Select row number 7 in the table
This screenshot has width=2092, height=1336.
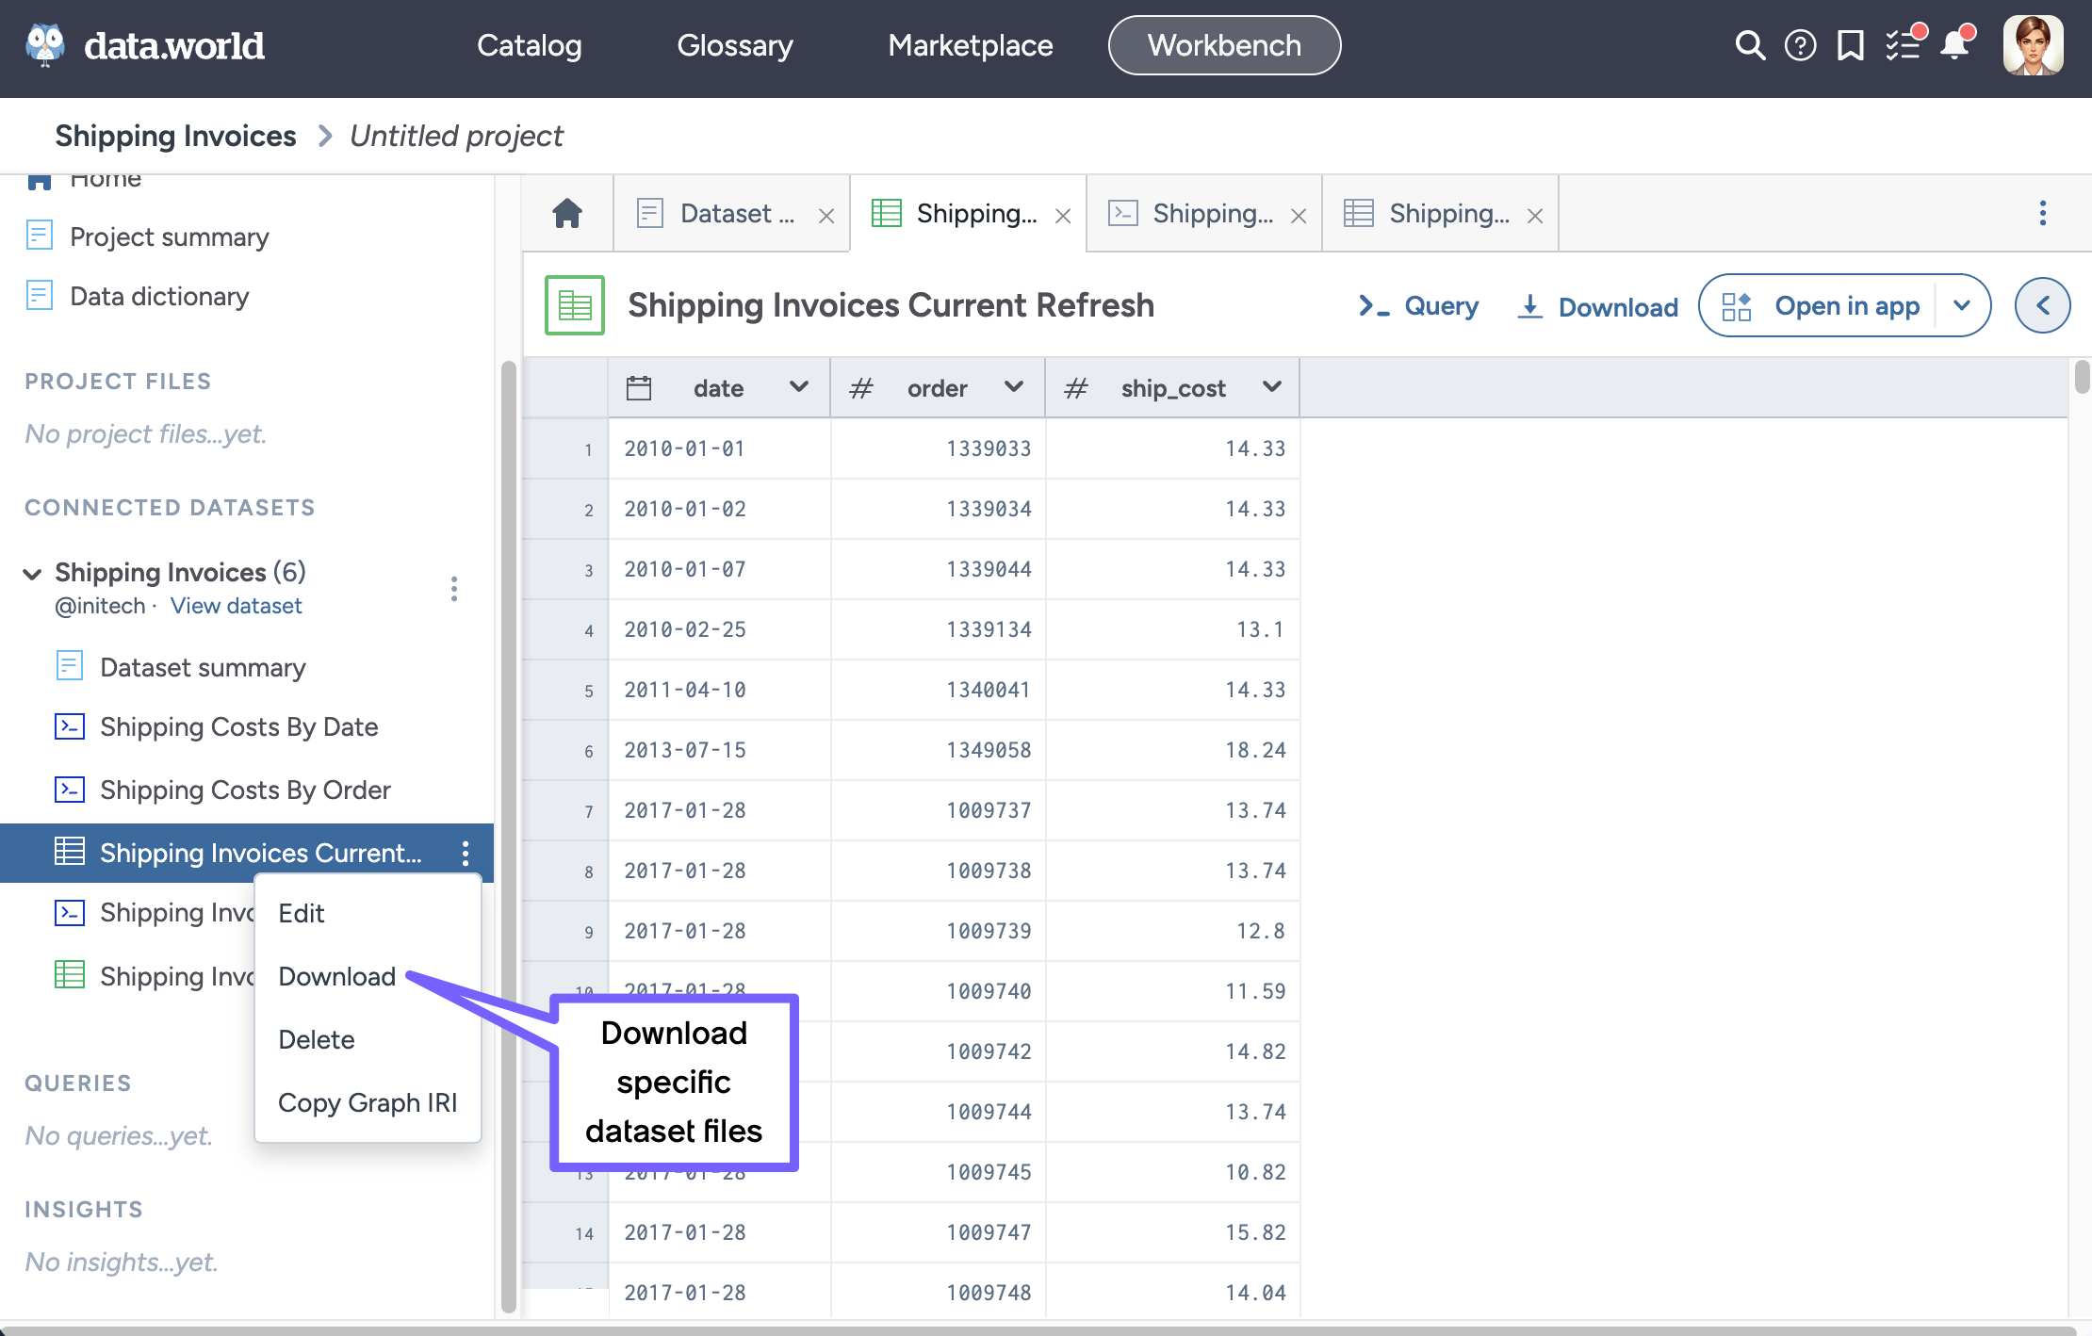pyautogui.click(x=566, y=810)
